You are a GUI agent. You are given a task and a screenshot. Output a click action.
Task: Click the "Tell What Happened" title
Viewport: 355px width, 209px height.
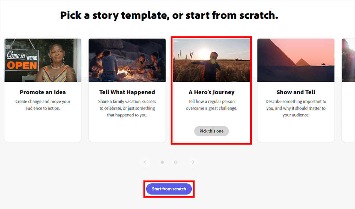pyautogui.click(x=127, y=92)
